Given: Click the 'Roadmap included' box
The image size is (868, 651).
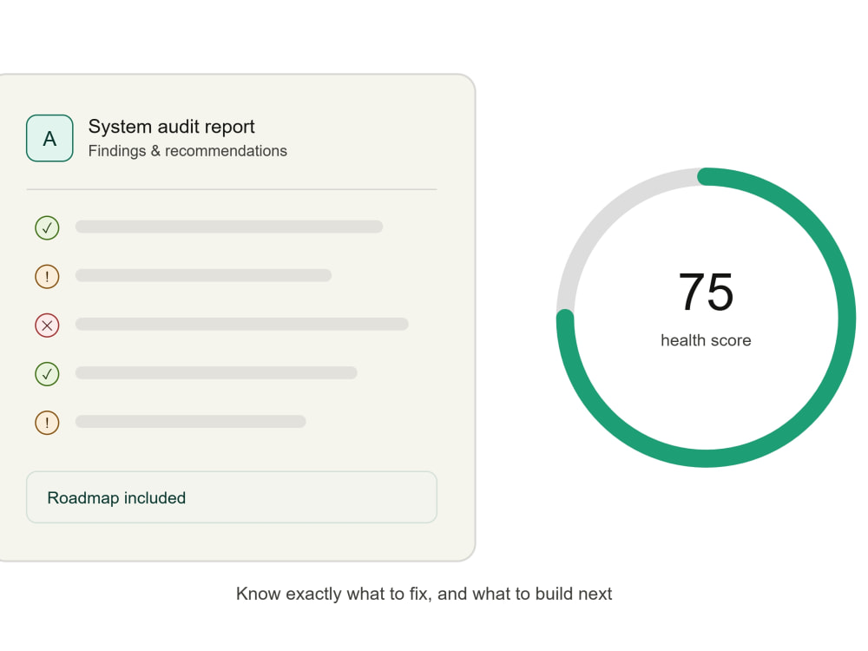Looking at the screenshot, I should click(232, 497).
